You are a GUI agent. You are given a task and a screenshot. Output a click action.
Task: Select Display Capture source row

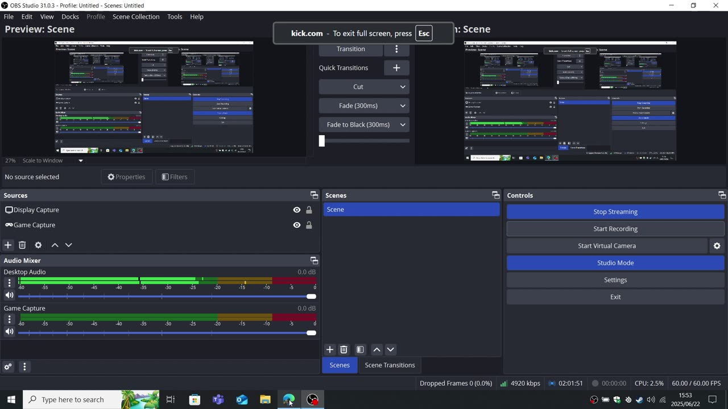tap(160, 210)
